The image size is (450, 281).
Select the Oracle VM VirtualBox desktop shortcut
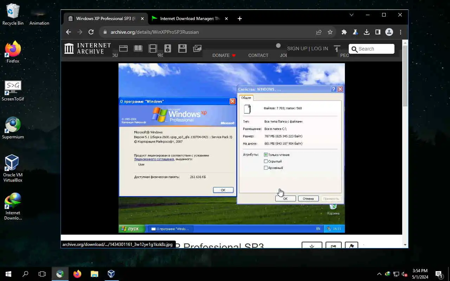(x=13, y=169)
